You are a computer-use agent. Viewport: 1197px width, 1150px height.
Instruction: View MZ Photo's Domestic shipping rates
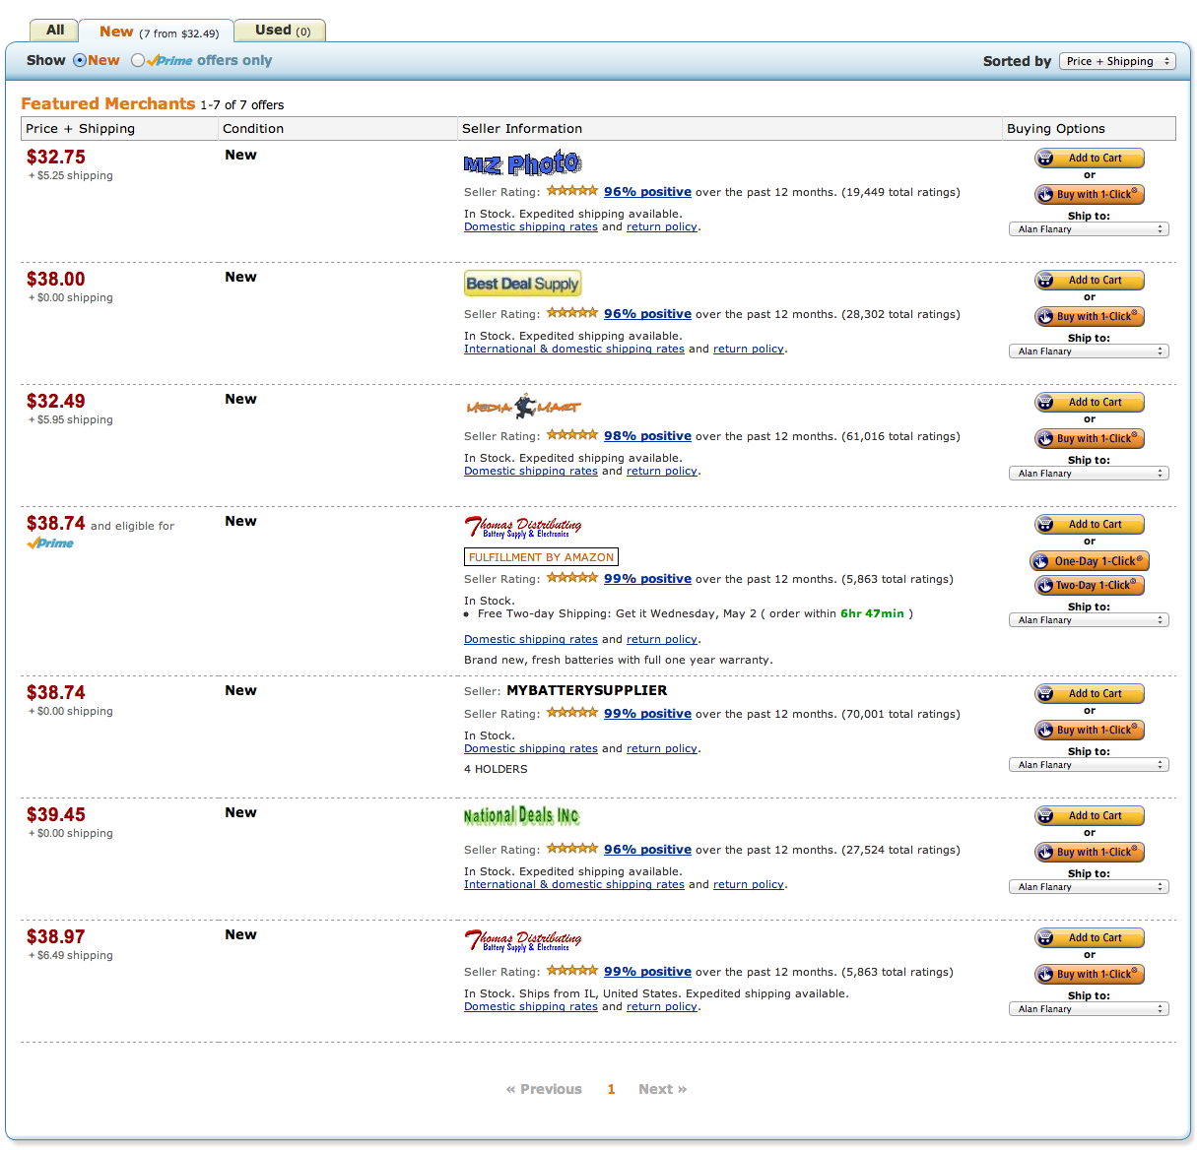tap(531, 226)
